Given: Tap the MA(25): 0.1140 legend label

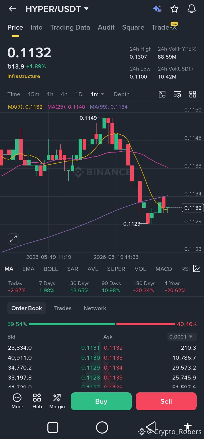Looking at the screenshot, I should tap(66, 107).
